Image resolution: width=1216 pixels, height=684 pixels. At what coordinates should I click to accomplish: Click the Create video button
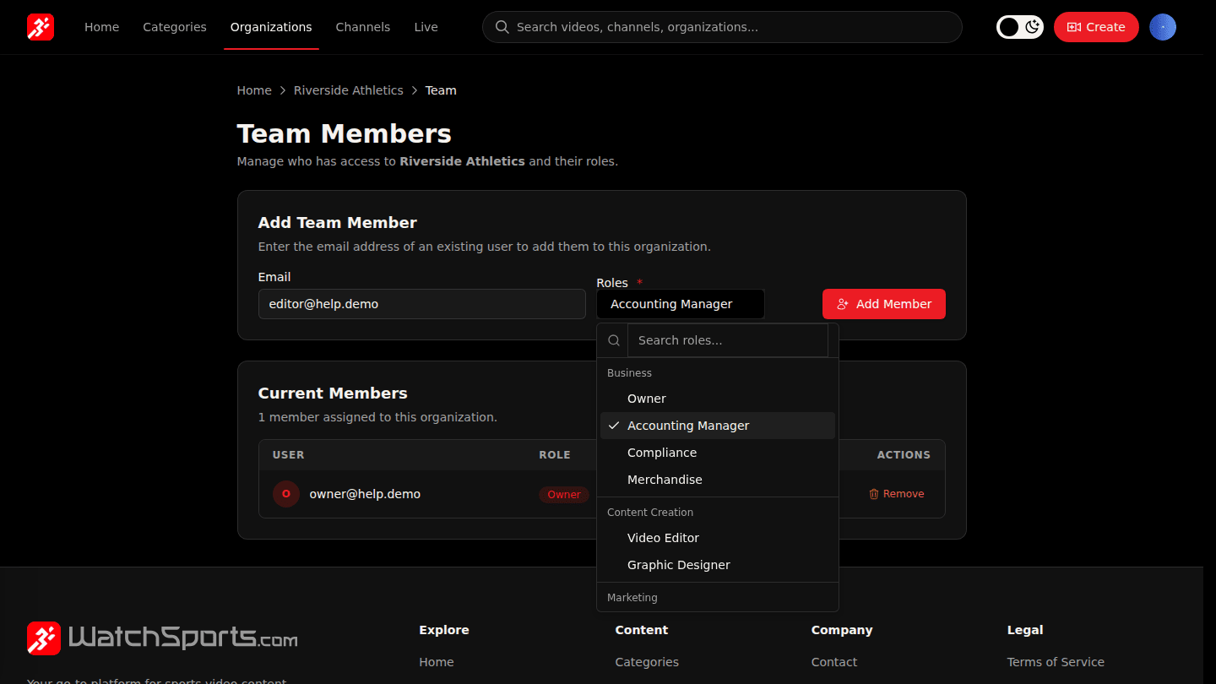(1096, 27)
